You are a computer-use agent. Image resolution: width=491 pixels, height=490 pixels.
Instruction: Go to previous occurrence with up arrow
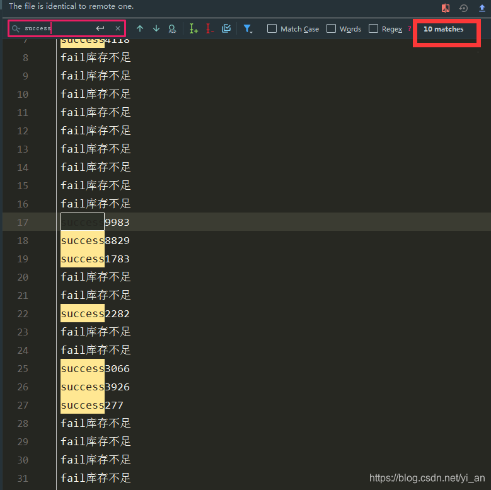point(140,29)
